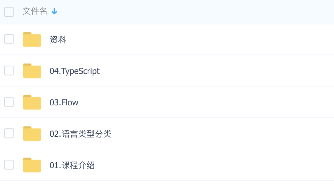This screenshot has height=194, width=334.
Task: Click the blue sort-direction arrow beside 文件名
Action: [54, 11]
